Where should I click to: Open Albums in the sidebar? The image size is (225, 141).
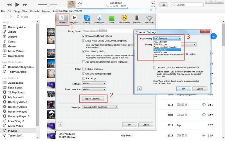pos(13,37)
